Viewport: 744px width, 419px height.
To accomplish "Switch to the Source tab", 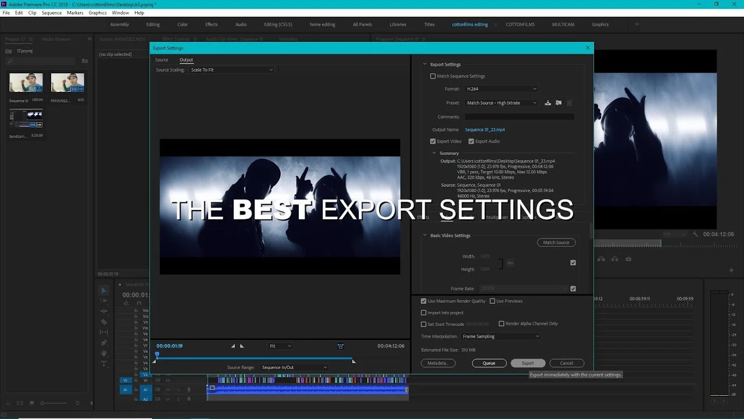I will tap(162, 60).
